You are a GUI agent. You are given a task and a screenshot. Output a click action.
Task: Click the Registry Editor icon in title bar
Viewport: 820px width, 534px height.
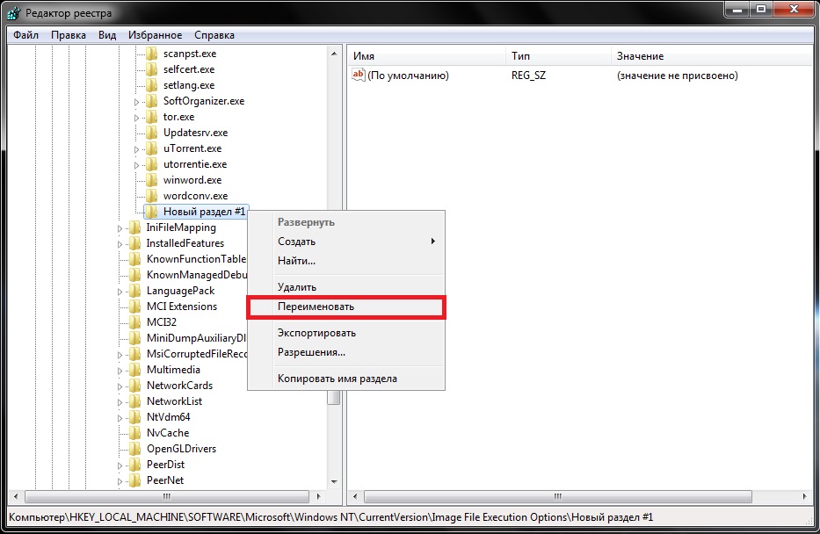(14, 12)
